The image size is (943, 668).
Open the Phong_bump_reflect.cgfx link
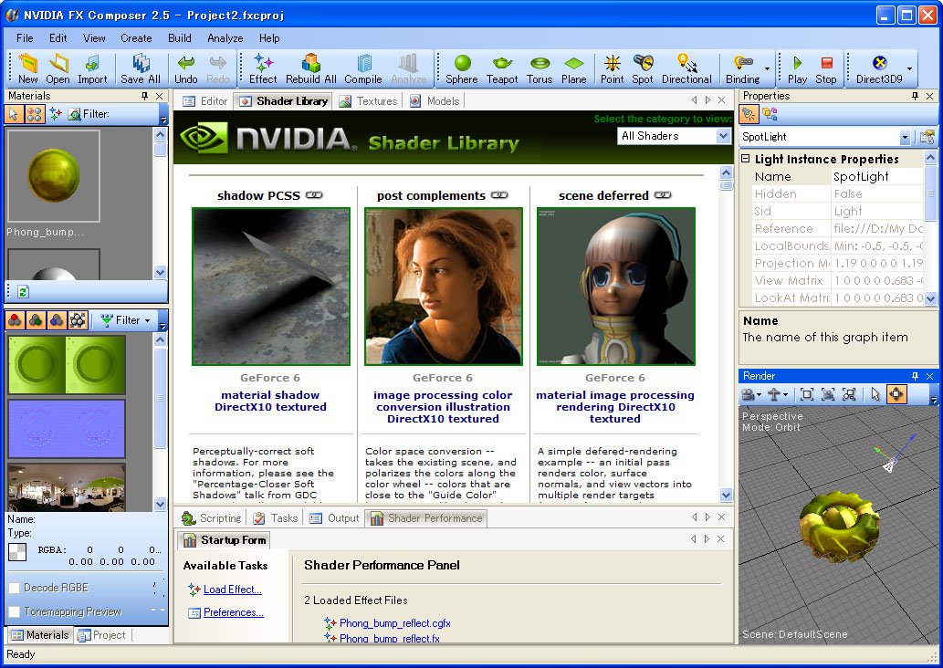394,623
